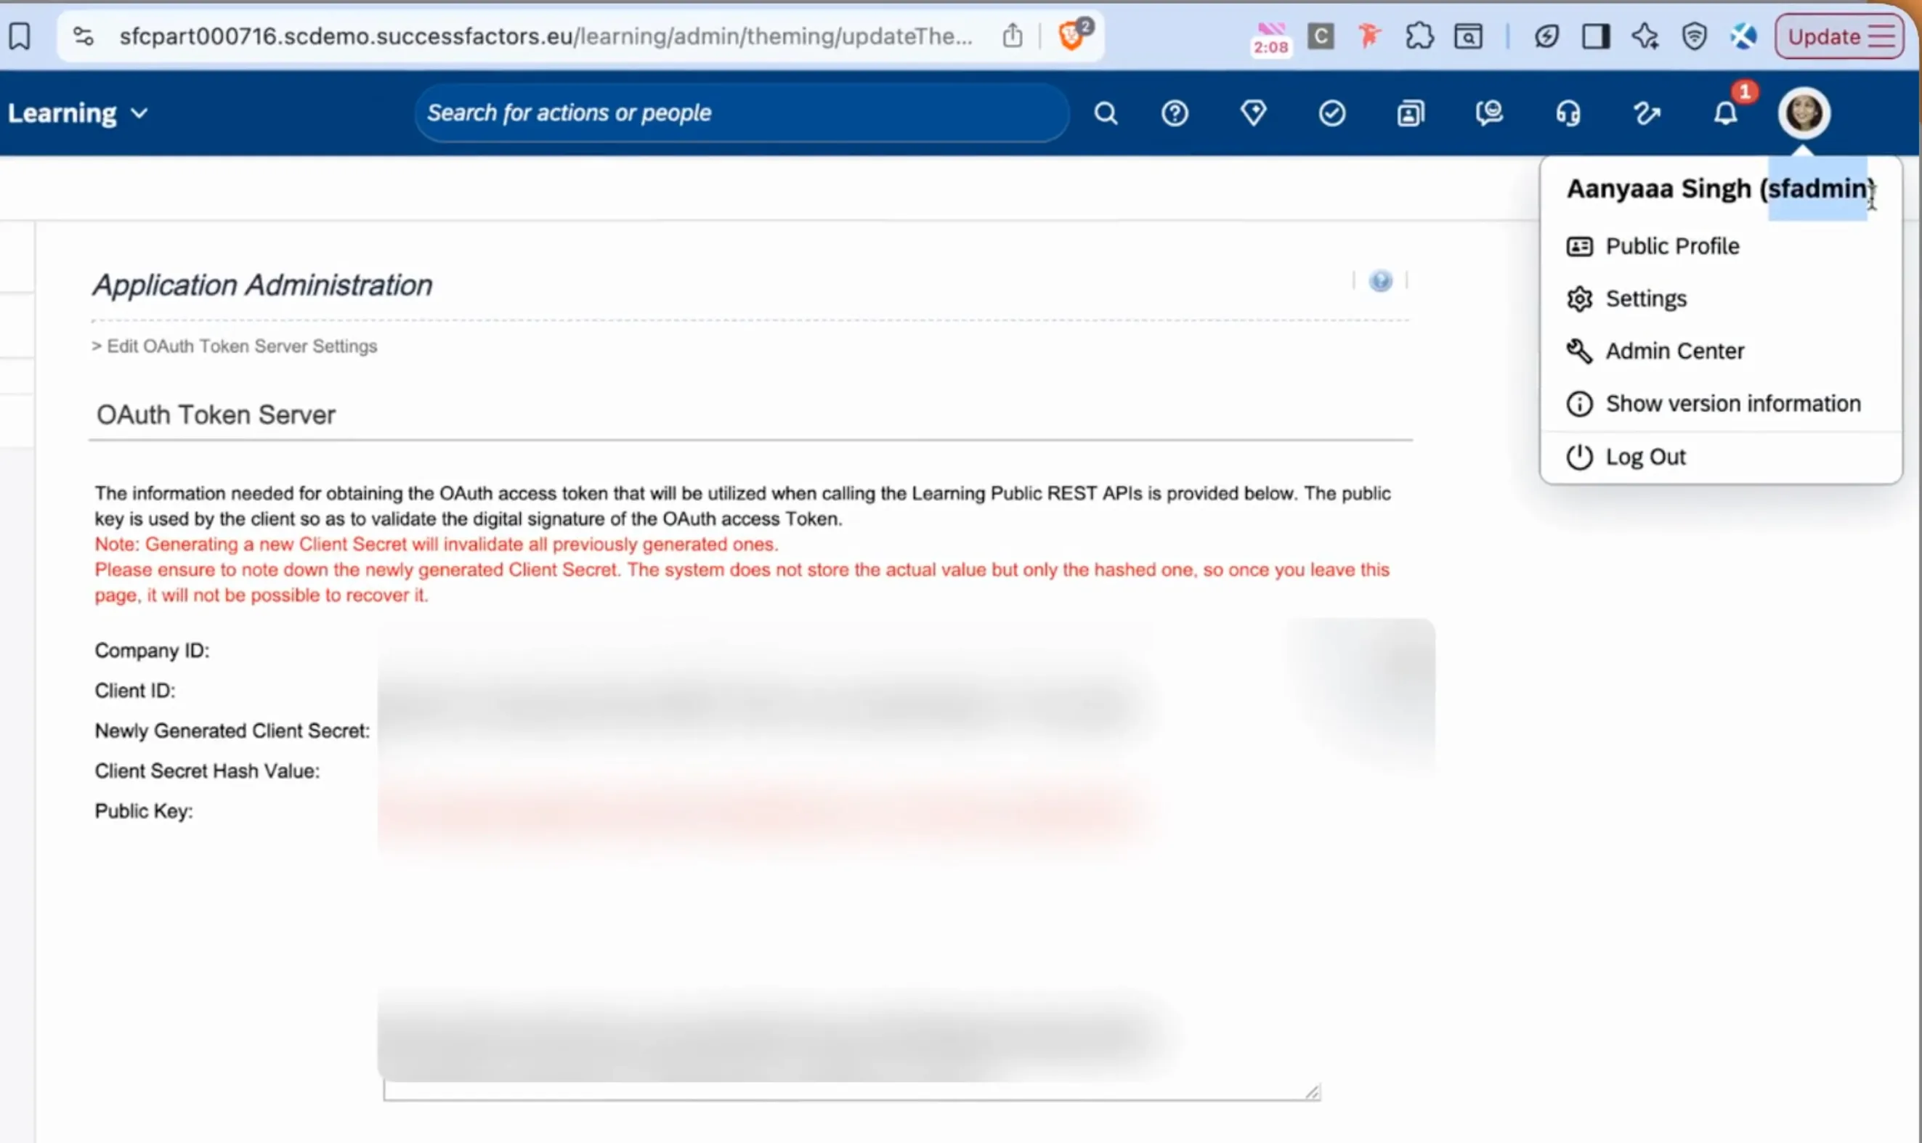Click the Newly Generated Client Secret label
The width and height of the screenshot is (1922, 1143).
[x=232, y=730]
